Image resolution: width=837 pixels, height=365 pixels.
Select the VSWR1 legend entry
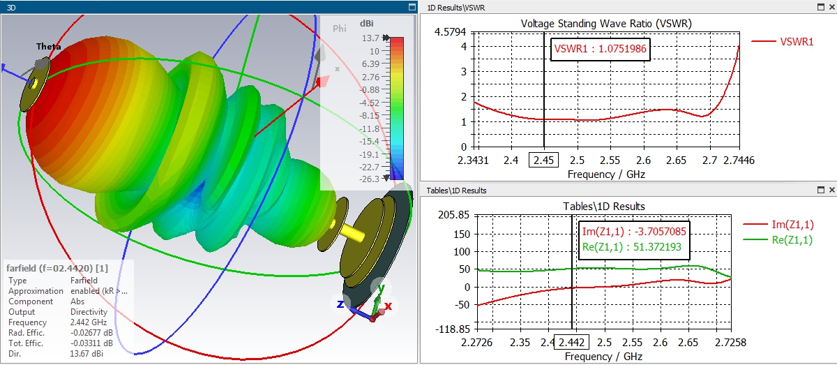[782, 42]
